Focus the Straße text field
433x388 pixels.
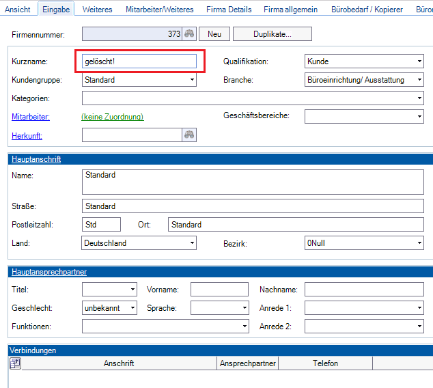tap(253, 206)
